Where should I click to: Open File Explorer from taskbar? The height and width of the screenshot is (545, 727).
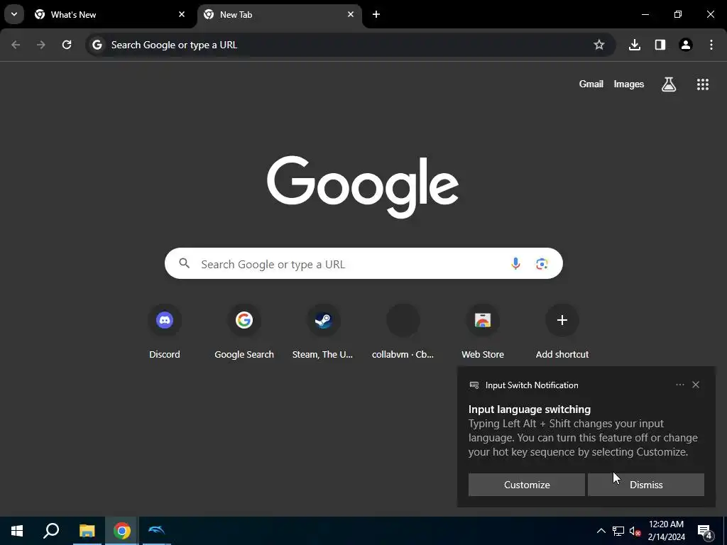87,531
